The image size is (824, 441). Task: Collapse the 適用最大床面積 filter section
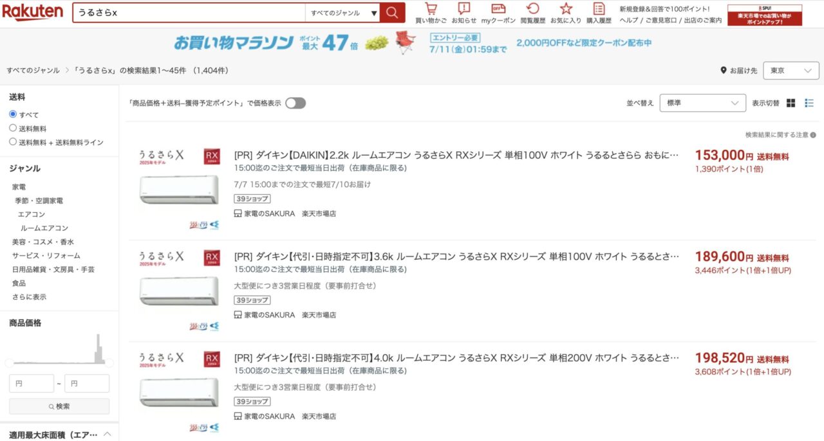pos(108,434)
